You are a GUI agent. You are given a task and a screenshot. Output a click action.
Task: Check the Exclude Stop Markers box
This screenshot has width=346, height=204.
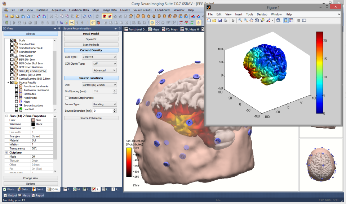point(66,98)
